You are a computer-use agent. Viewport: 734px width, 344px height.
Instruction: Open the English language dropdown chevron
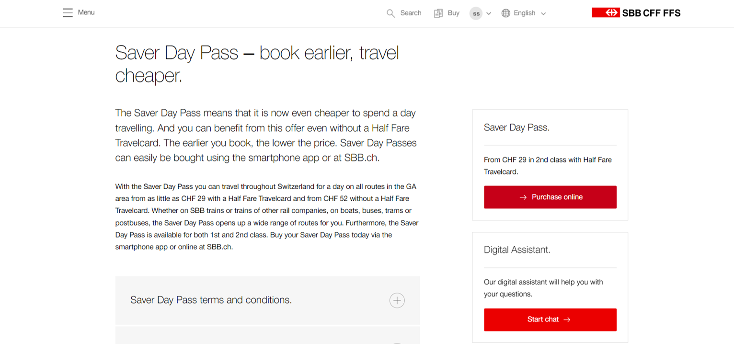[543, 13]
